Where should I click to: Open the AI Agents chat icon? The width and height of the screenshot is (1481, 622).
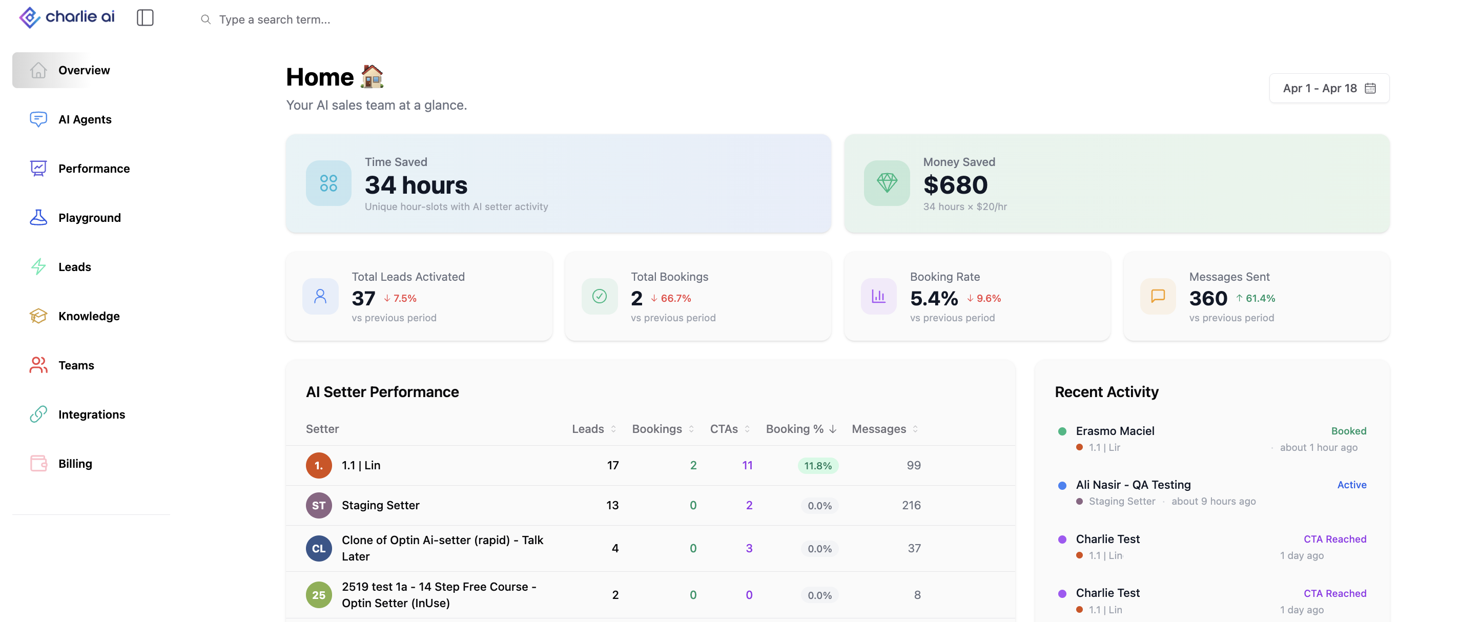pyautogui.click(x=38, y=119)
